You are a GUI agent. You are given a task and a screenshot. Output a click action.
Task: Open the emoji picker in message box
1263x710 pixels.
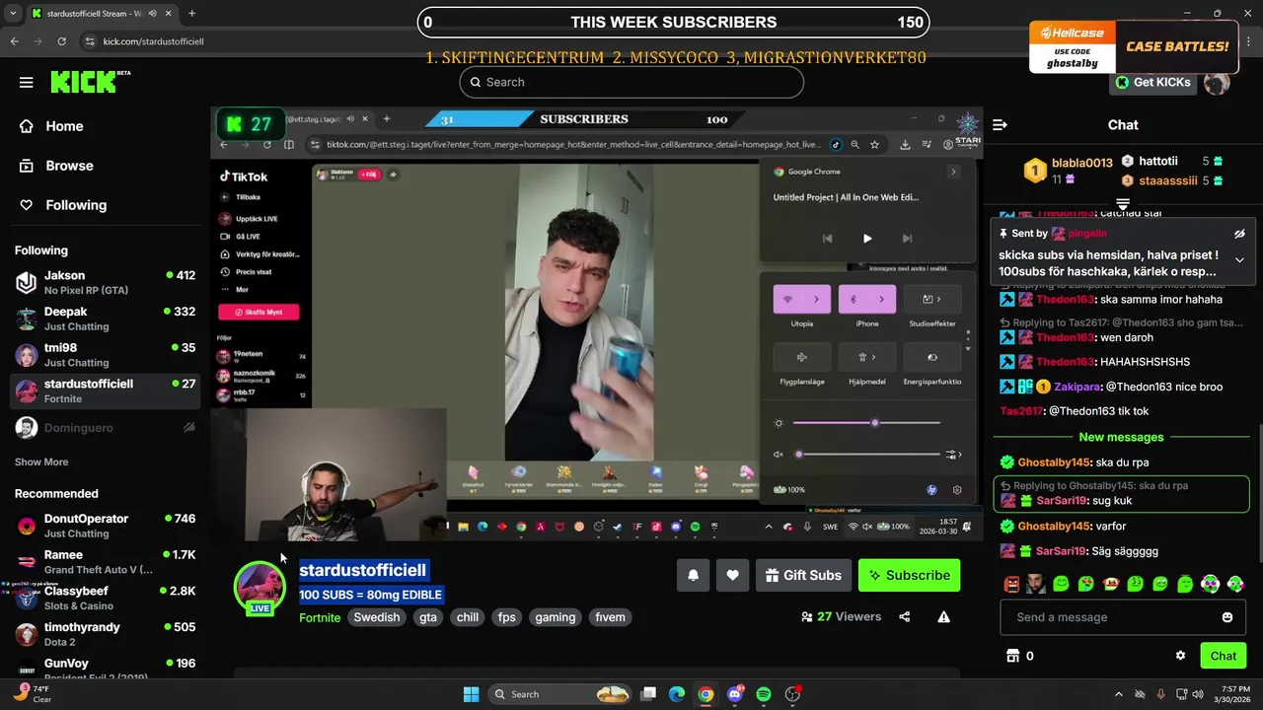tap(1227, 617)
